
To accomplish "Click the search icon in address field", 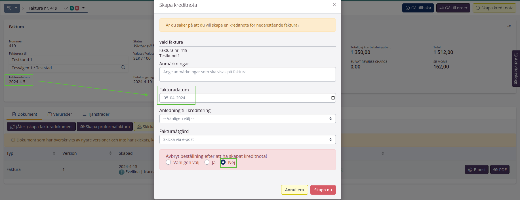I will click(x=123, y=68).
